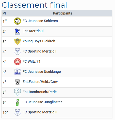Click the Participants column header
Viewport: 115px width, 120px height.
point(62,13)
